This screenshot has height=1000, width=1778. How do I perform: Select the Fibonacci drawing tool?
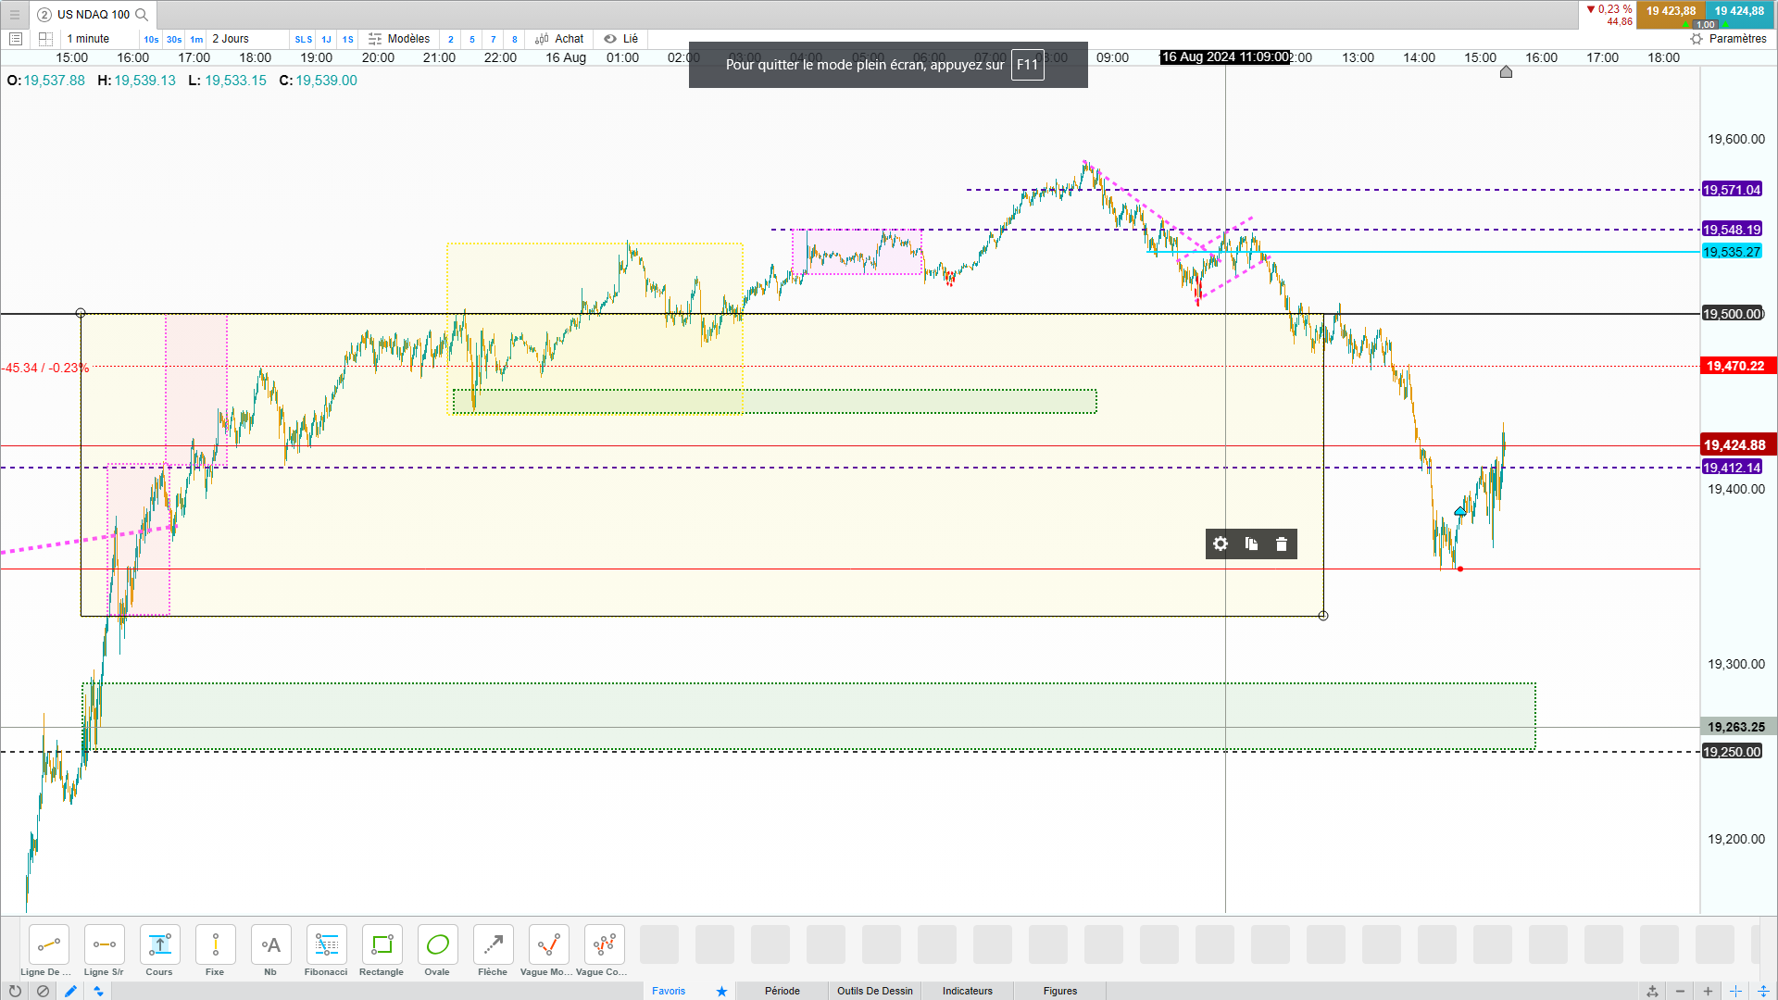(326, 945)
